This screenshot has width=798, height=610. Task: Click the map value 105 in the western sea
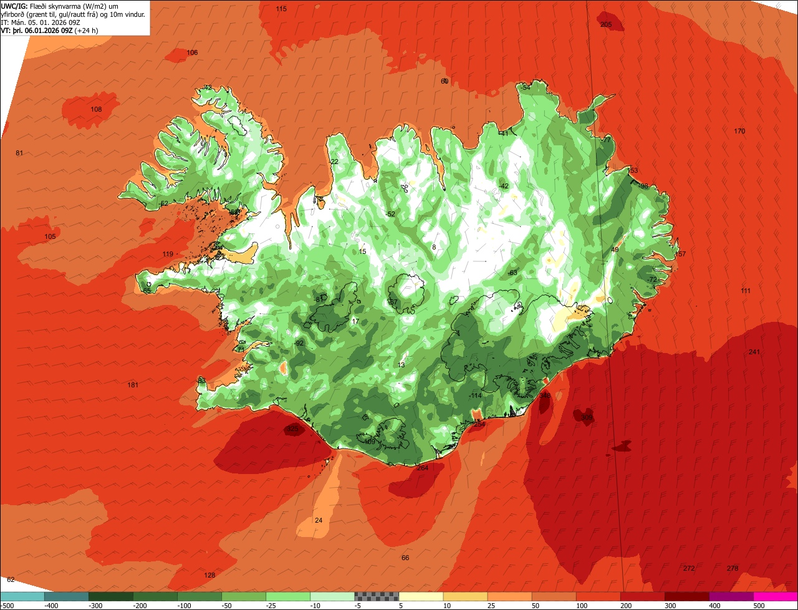point(50,236)
